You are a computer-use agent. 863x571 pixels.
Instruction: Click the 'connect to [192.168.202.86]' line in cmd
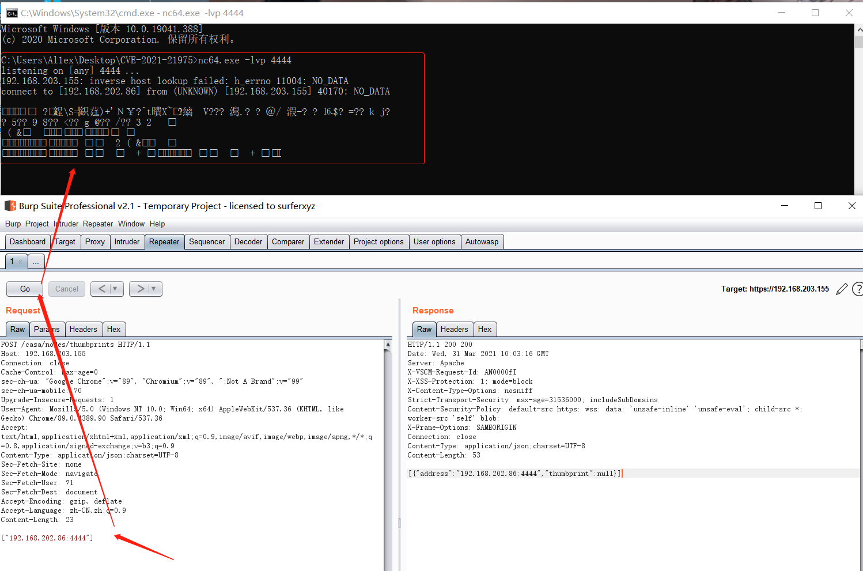(196, 91)
